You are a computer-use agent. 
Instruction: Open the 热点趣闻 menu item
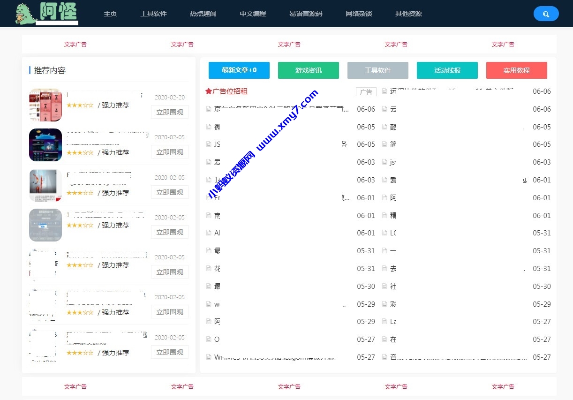[x=203, y=14]
